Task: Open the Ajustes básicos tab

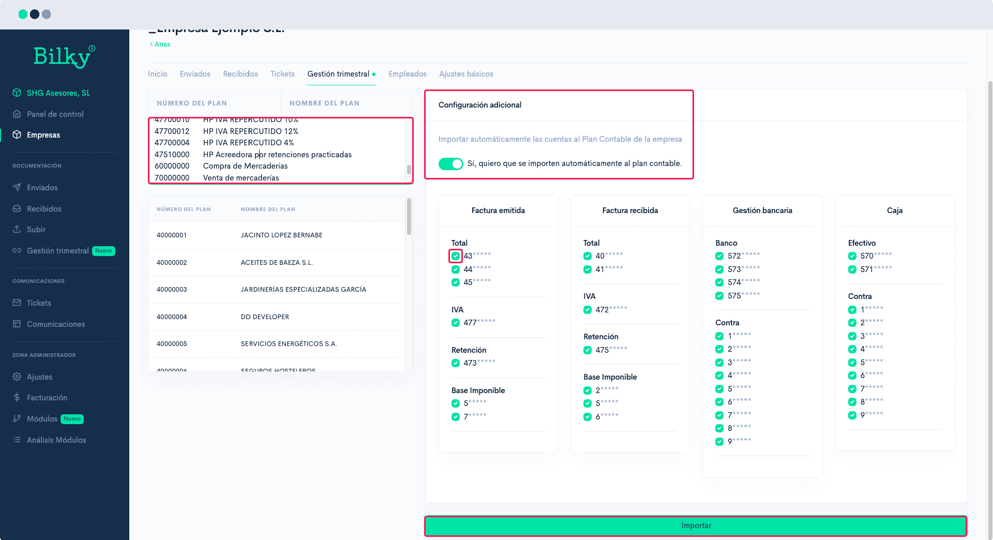Action: 466,74
